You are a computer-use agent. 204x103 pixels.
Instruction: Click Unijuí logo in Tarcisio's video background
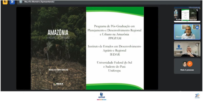(x=179, y=47)
